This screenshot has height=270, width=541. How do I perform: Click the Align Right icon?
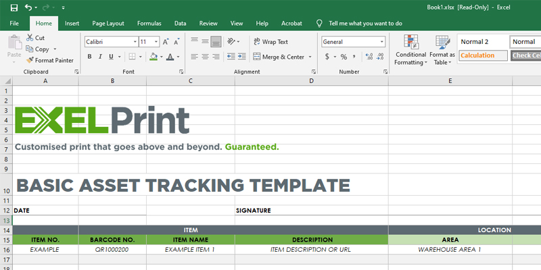216,57
